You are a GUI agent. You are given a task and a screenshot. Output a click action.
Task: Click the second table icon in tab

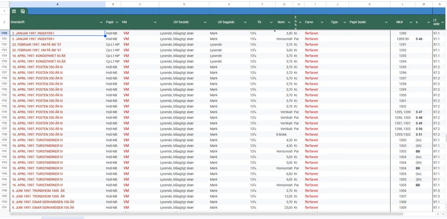23,11
